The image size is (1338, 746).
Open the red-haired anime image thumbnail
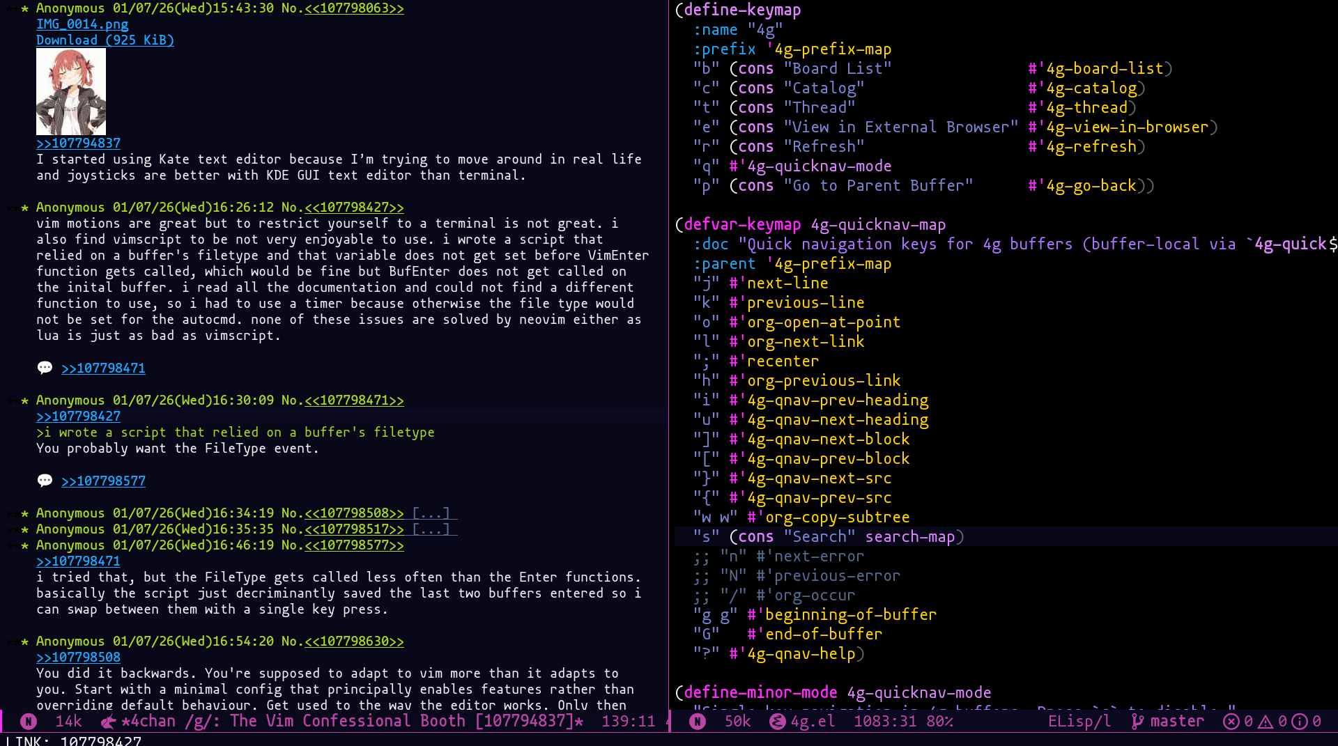(x=71, y=91)
